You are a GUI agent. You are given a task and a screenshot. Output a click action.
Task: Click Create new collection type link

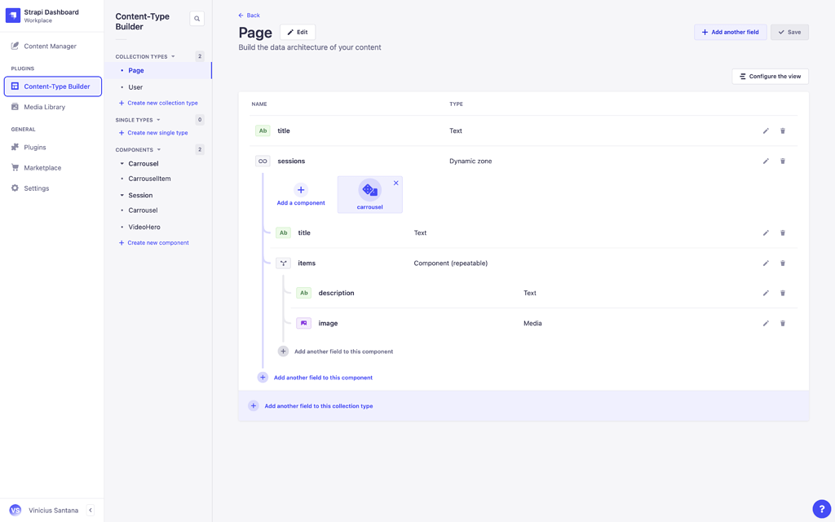(x=162, y=104)
